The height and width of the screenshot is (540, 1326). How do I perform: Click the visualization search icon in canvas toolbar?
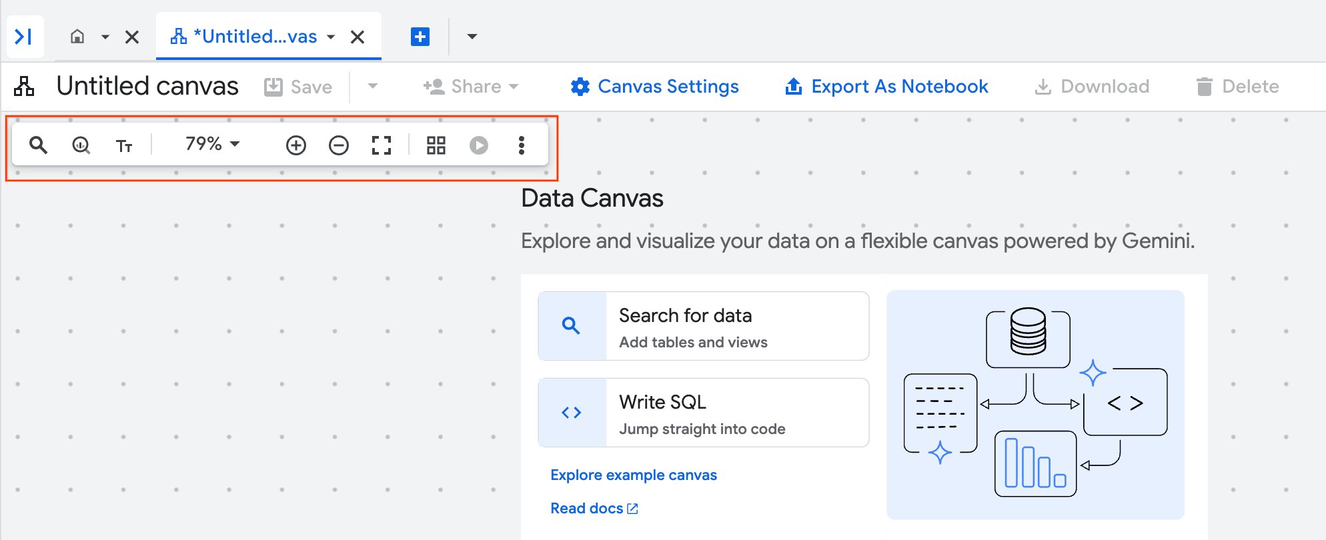pos(81,145)
